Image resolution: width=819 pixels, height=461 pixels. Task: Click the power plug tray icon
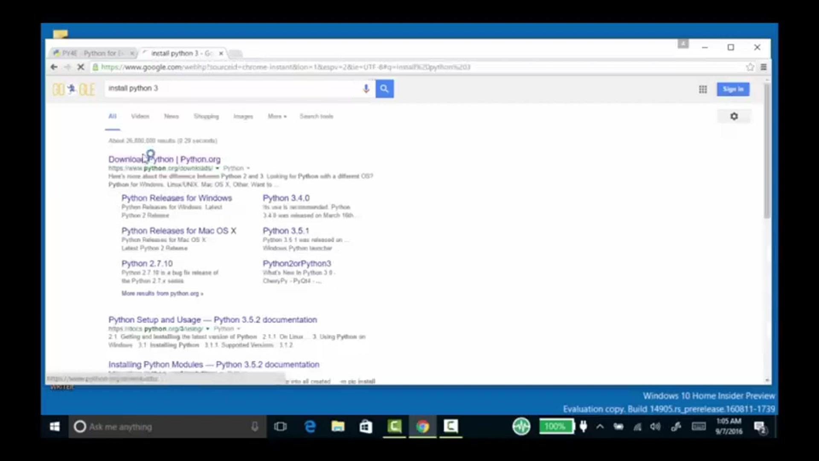pyautogui.click(x=583, y=426)
